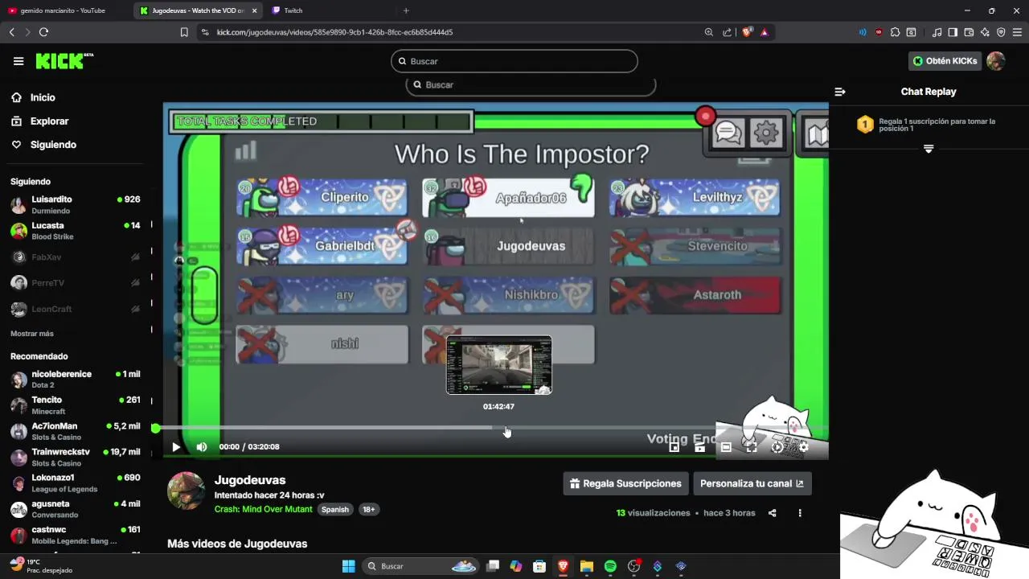1029x579 pixels.
Task: Toggle theater mode in player
Action: [726, 447]
